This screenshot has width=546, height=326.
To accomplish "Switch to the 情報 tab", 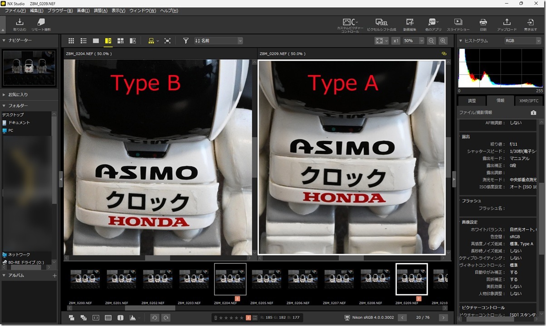I will pyautogui.click(x=500, y=101).
